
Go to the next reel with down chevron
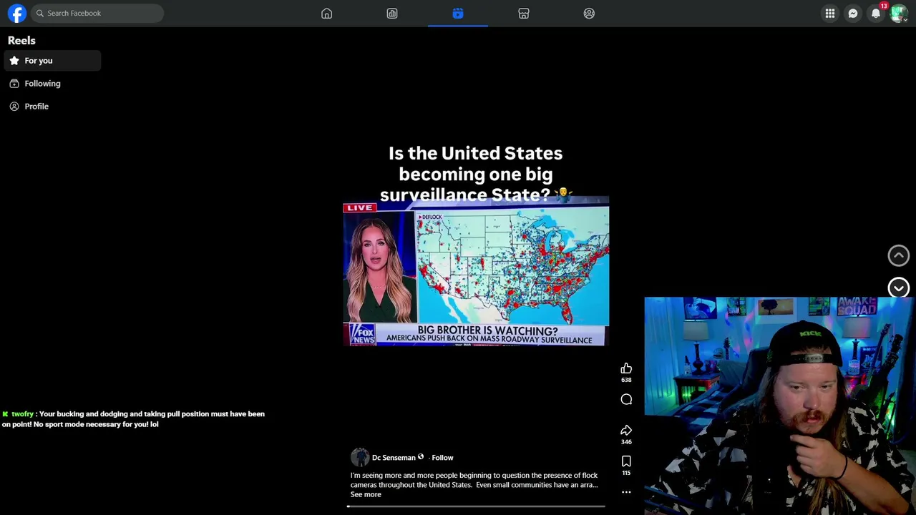(899, 288)
